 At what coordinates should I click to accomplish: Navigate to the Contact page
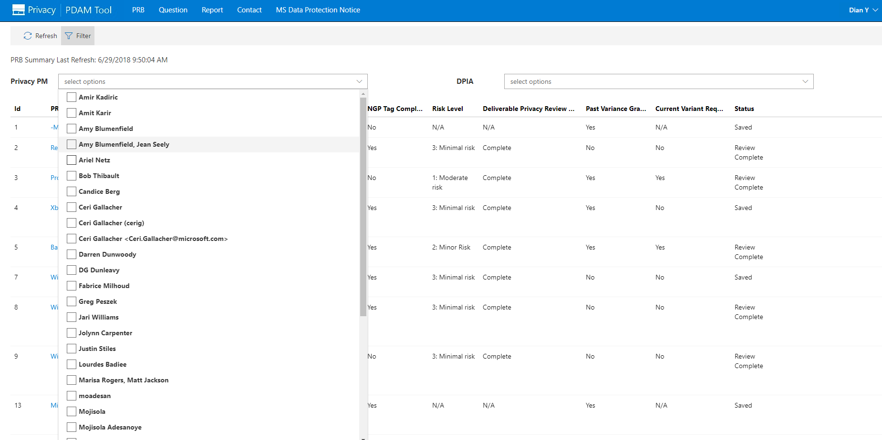click(249, 10)
